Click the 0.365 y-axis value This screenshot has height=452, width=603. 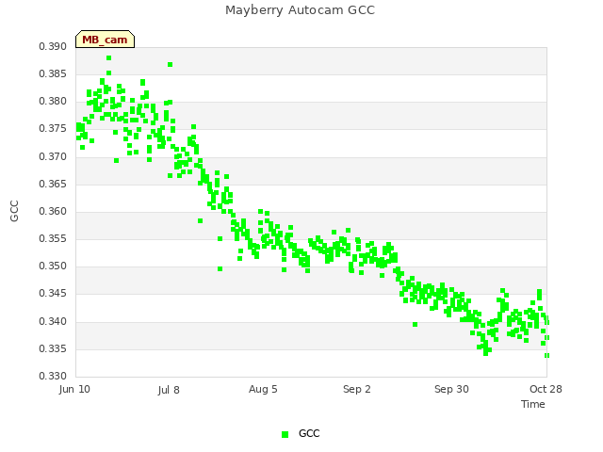pos(53,184)
